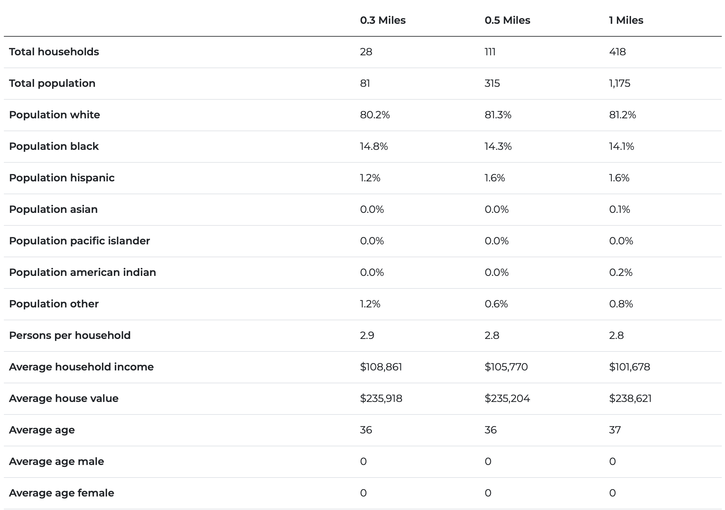Click the 81.3% population white value
The image size is (725, 510).
tap(498, 115)
